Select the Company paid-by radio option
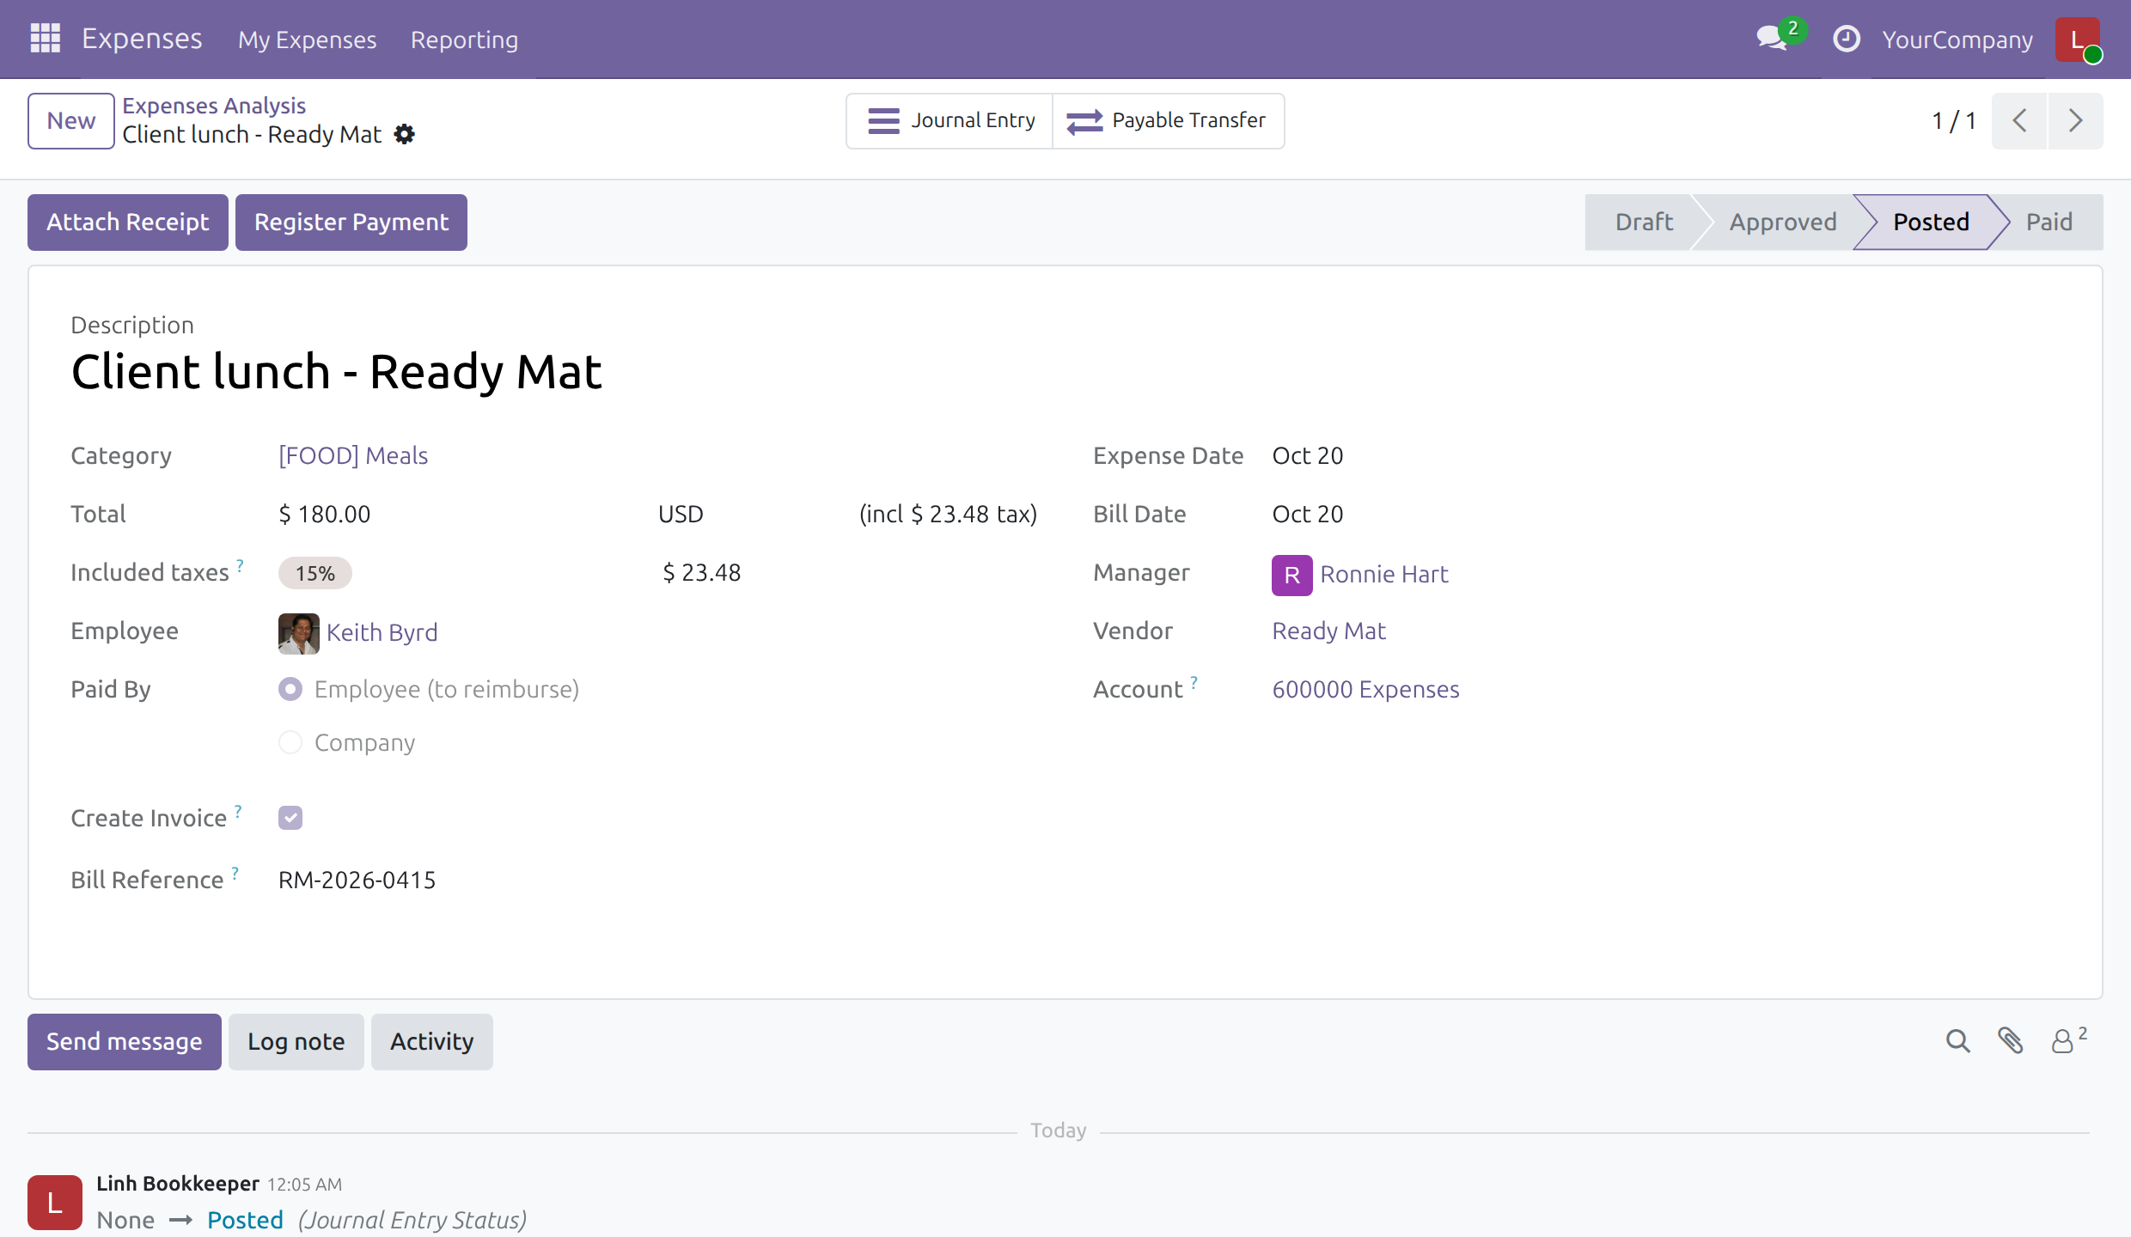 tap(290, 742)
